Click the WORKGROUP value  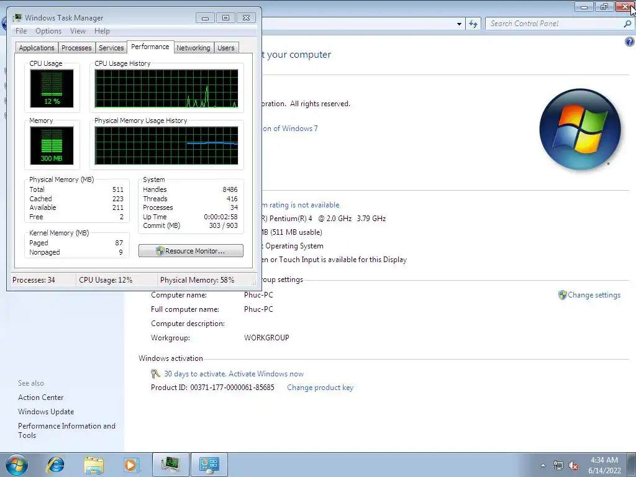click(266, 337)
